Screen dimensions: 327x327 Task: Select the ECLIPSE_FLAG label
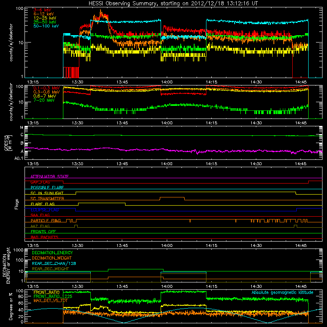[x=45, y=210]
